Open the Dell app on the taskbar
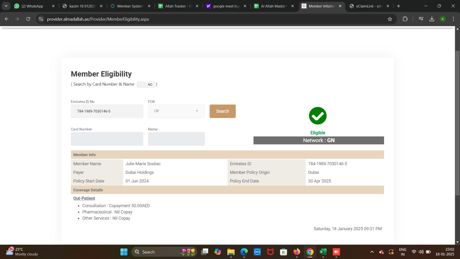This screenshot has width=460, height=259. (x=257, y=252)
